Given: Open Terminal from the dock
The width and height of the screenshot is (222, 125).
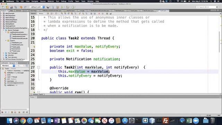Looking at the screenshot, I should [x=138, y=121].
